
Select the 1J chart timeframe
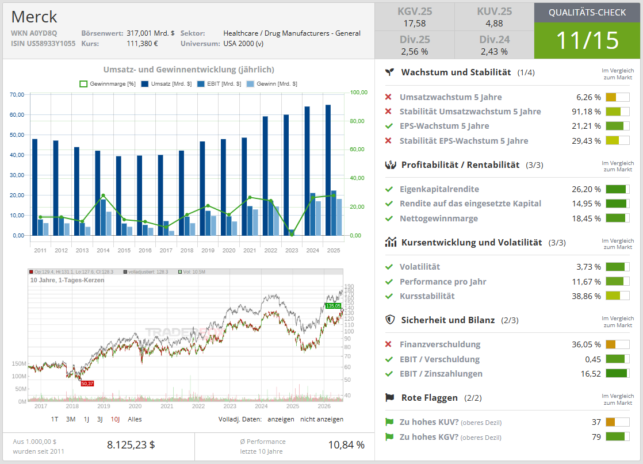(x=86, y=419)
